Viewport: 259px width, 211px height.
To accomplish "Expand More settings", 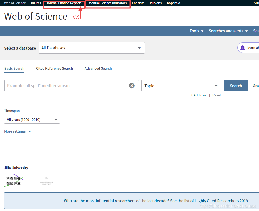I will coord(18,131).
